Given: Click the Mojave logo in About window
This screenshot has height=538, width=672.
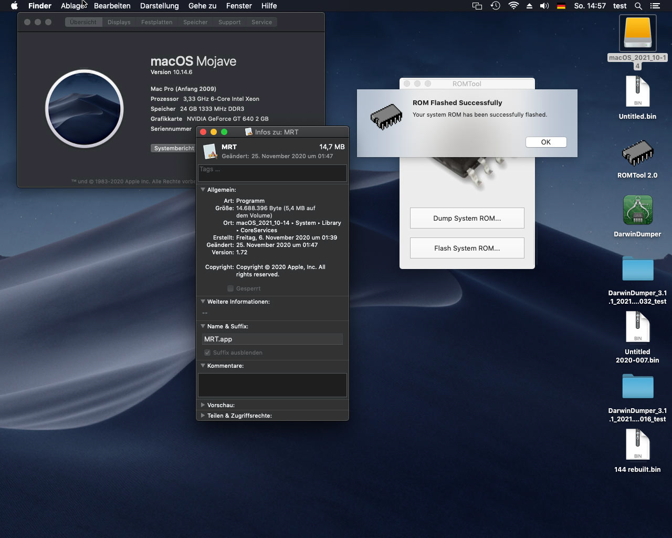Looking at the screenshot, I should (x=84, y=109).
